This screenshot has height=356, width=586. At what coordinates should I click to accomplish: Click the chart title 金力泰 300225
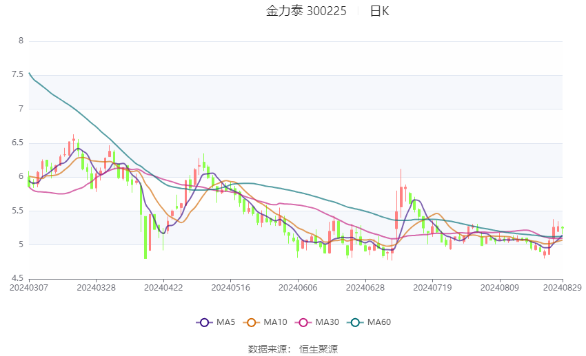[306, 11]
